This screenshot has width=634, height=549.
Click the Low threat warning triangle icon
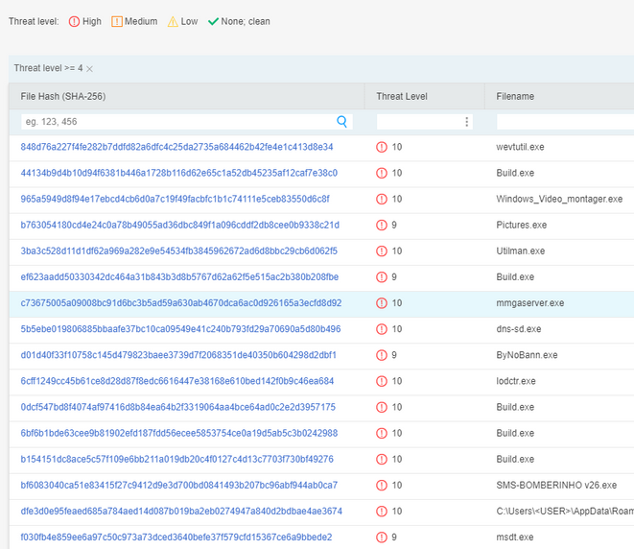(174, 21)
